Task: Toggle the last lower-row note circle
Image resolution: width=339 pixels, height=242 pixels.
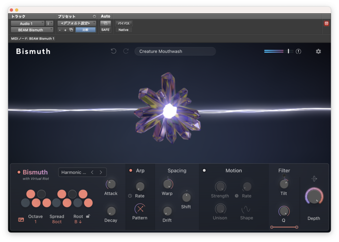Action: tap(88, 203)
